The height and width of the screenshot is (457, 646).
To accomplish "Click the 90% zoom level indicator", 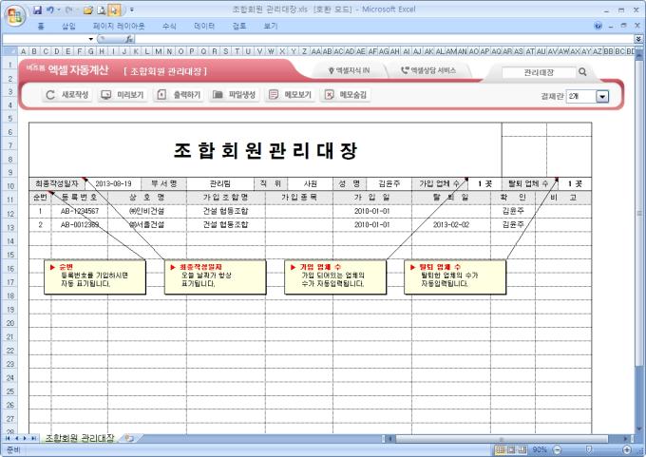I will click(x=540, y=449).
